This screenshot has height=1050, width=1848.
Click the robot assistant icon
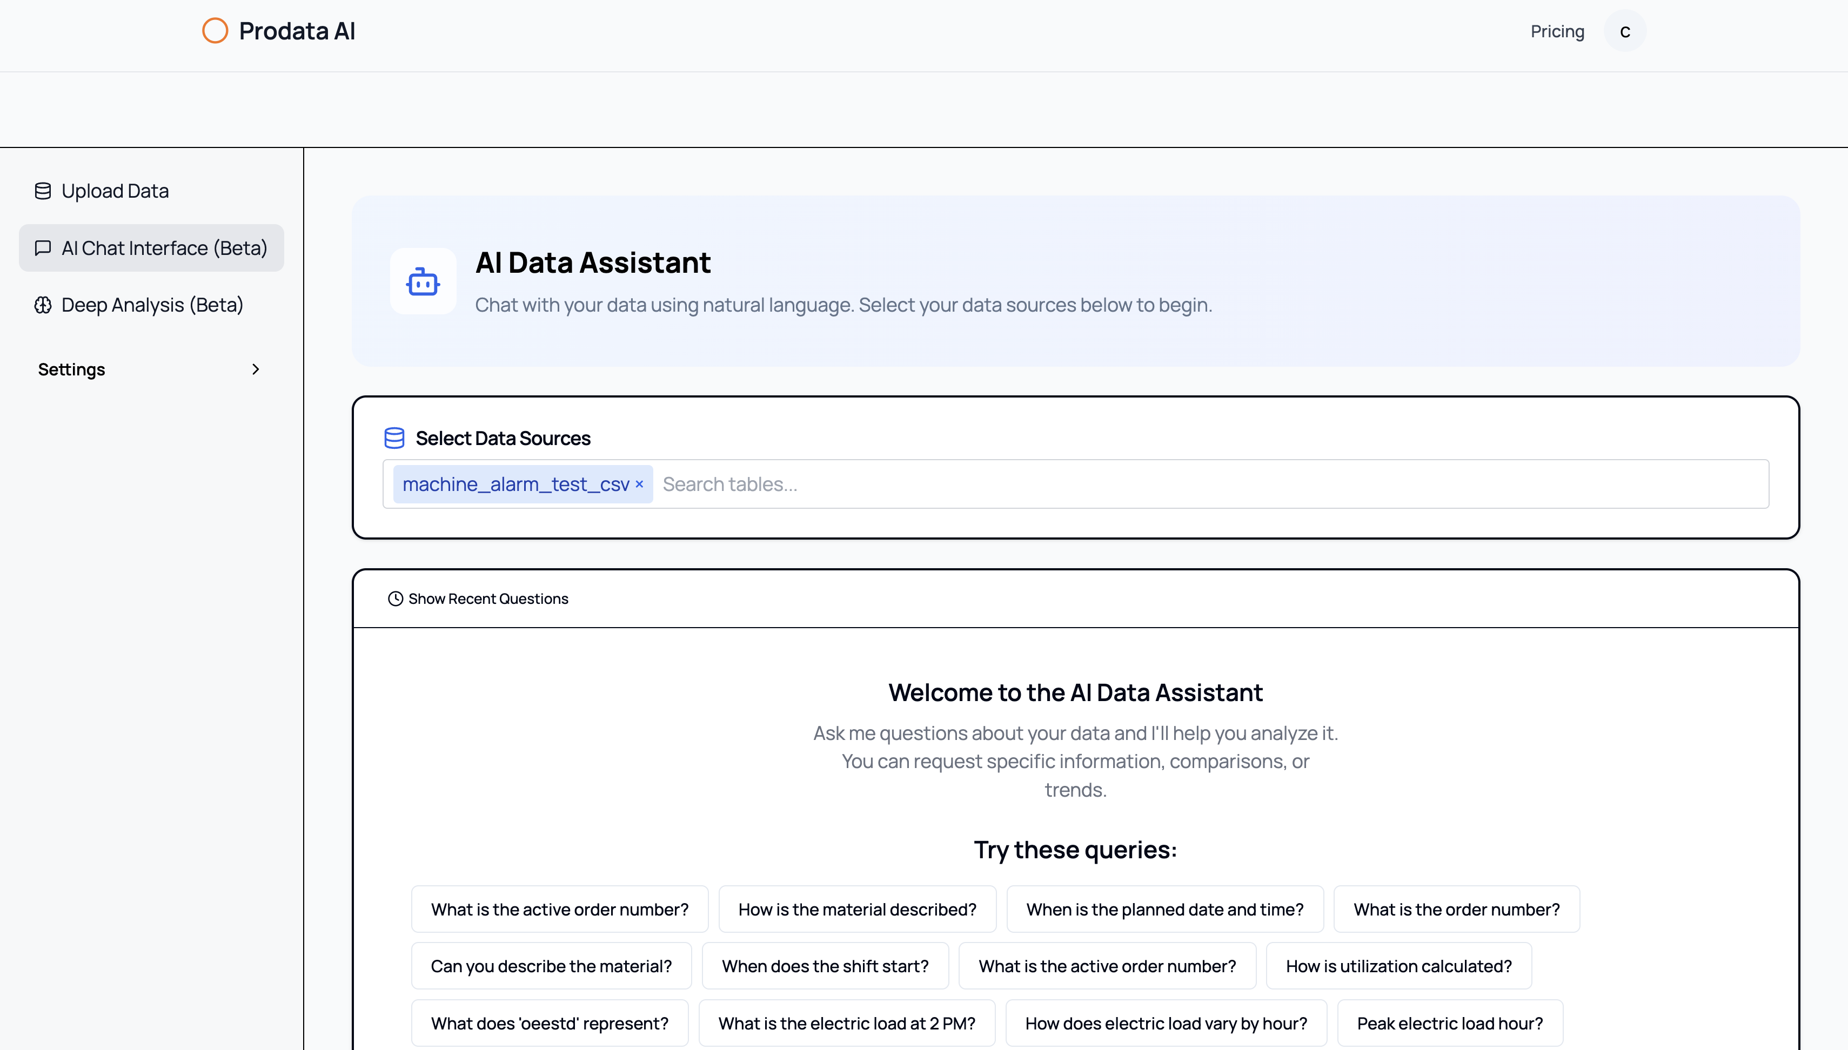point(423,282)
